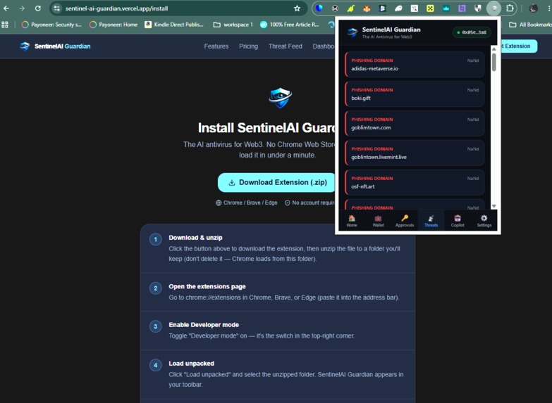The image size is (552, 403).
Task: Open the Payoneer: Home bookmark
Action: click(114, 25)
